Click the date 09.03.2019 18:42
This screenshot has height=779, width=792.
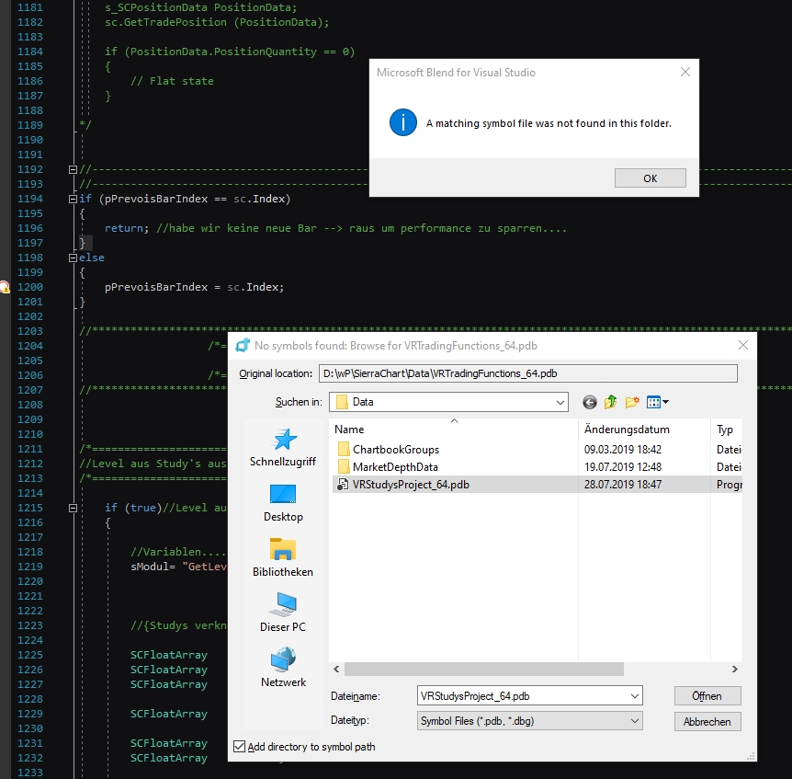coord(623,450)
